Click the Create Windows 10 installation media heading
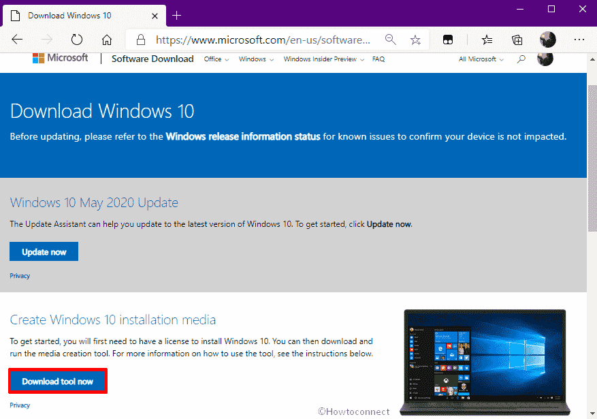The image size is (597, 419). pyautogui.click(x=113, y=320)
